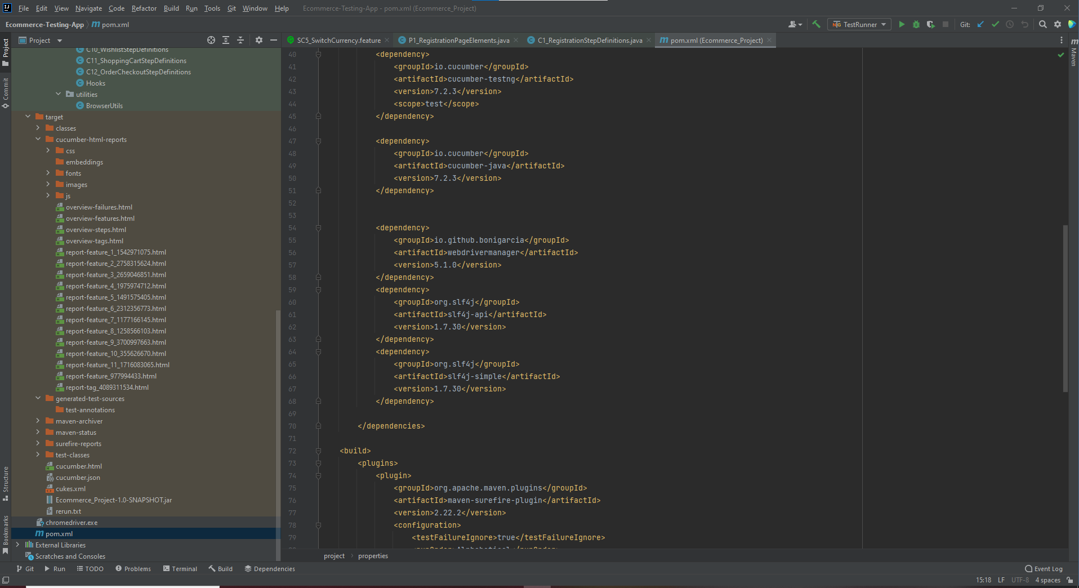
Task: Switch to P1_RegistrationPageElements.java tab
Action: 458,40
